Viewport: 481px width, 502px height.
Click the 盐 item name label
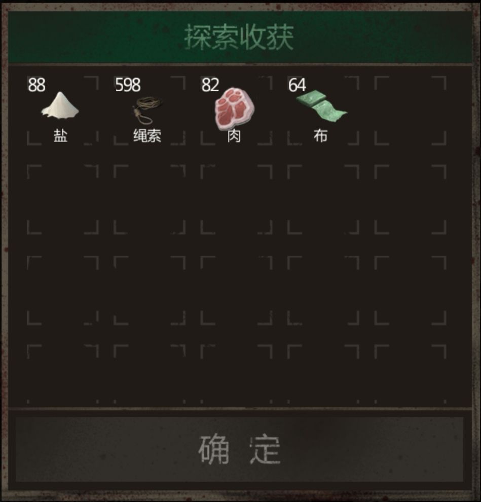point(60,136)
